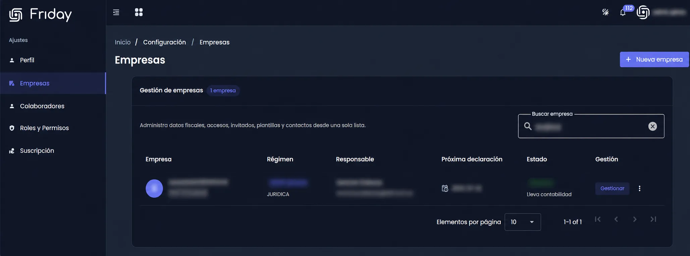The width and height of the screenshot is (690, 256).
Task: Open Perfil settings in sidebar
Action: pyautogui.click(x=53, y=60)
